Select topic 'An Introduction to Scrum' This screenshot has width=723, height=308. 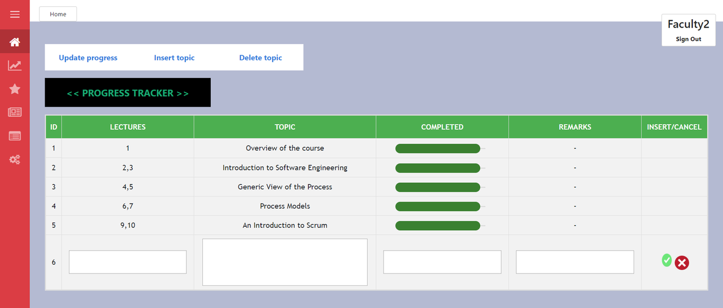pyautogui.click(x=285, y=225)
